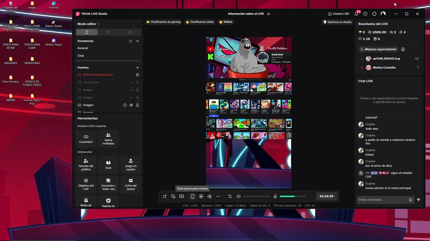This screenshot has height=241, width=430.
Task: Click Optimiza tu diseño tip button
Action: click(337, 22)
